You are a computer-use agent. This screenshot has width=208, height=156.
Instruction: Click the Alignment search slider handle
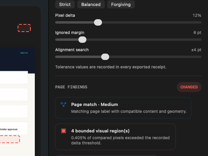[x=105, y=57]
